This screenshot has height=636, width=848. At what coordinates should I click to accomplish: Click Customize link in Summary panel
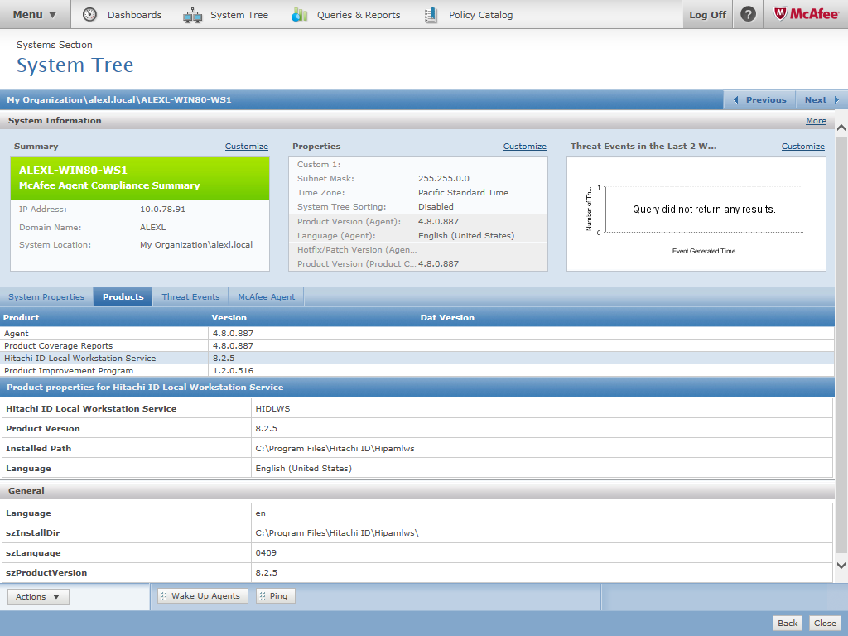point(246,147)
